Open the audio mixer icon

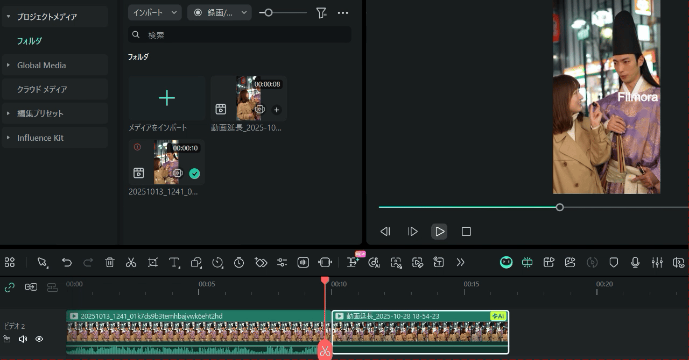pyautogui.click(x=657, y=262)
